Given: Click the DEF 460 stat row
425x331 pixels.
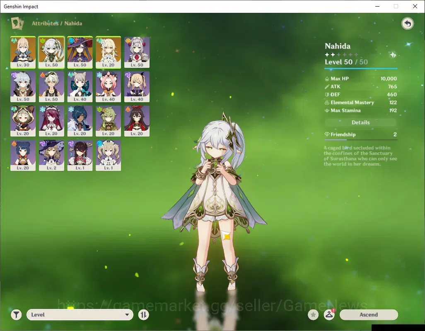Looking at the screenshot, I should pos(361,94).
